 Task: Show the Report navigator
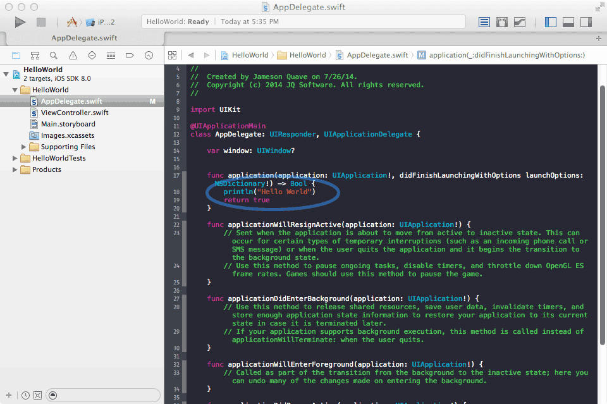tap(149, 56)
